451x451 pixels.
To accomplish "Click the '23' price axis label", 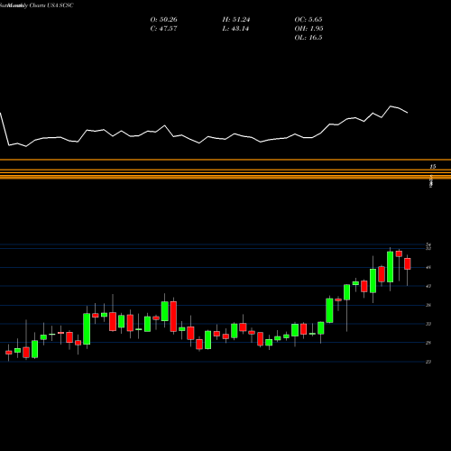I will pyautogui.click(x=428, y=362).
